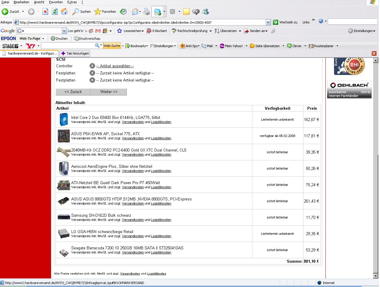The image size is (380, 287).
Task: Click the page scroll-down arrow
Action: tap(376, 276)
